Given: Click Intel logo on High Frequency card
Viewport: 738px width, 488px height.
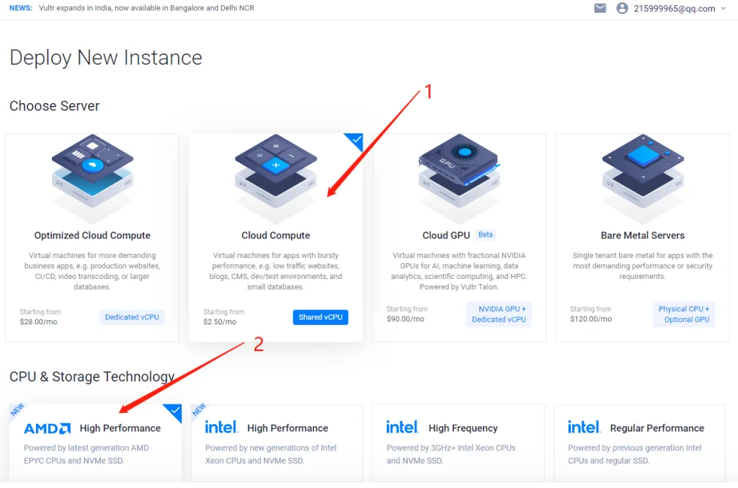Looking at the screenshot, I should pyautogui.click(x=402, y=427).
